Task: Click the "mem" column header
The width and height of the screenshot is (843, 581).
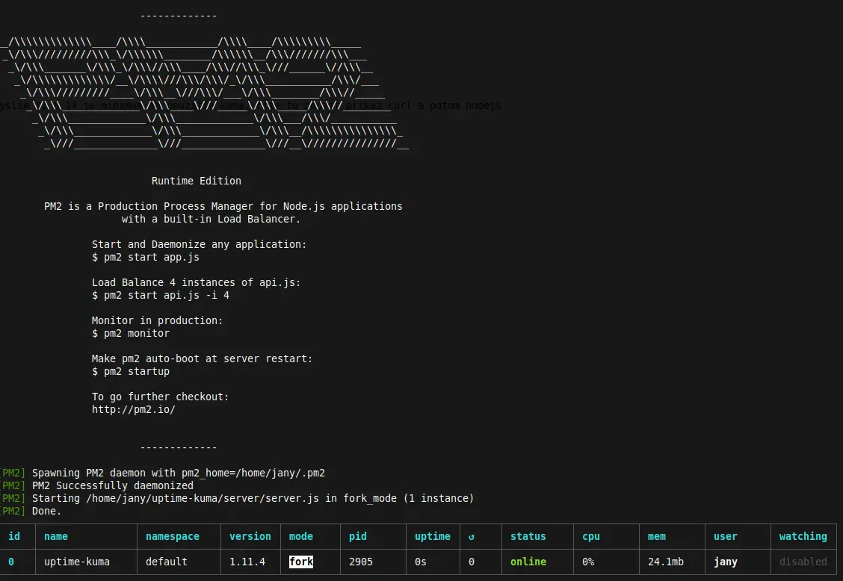Action: [657, 536]
